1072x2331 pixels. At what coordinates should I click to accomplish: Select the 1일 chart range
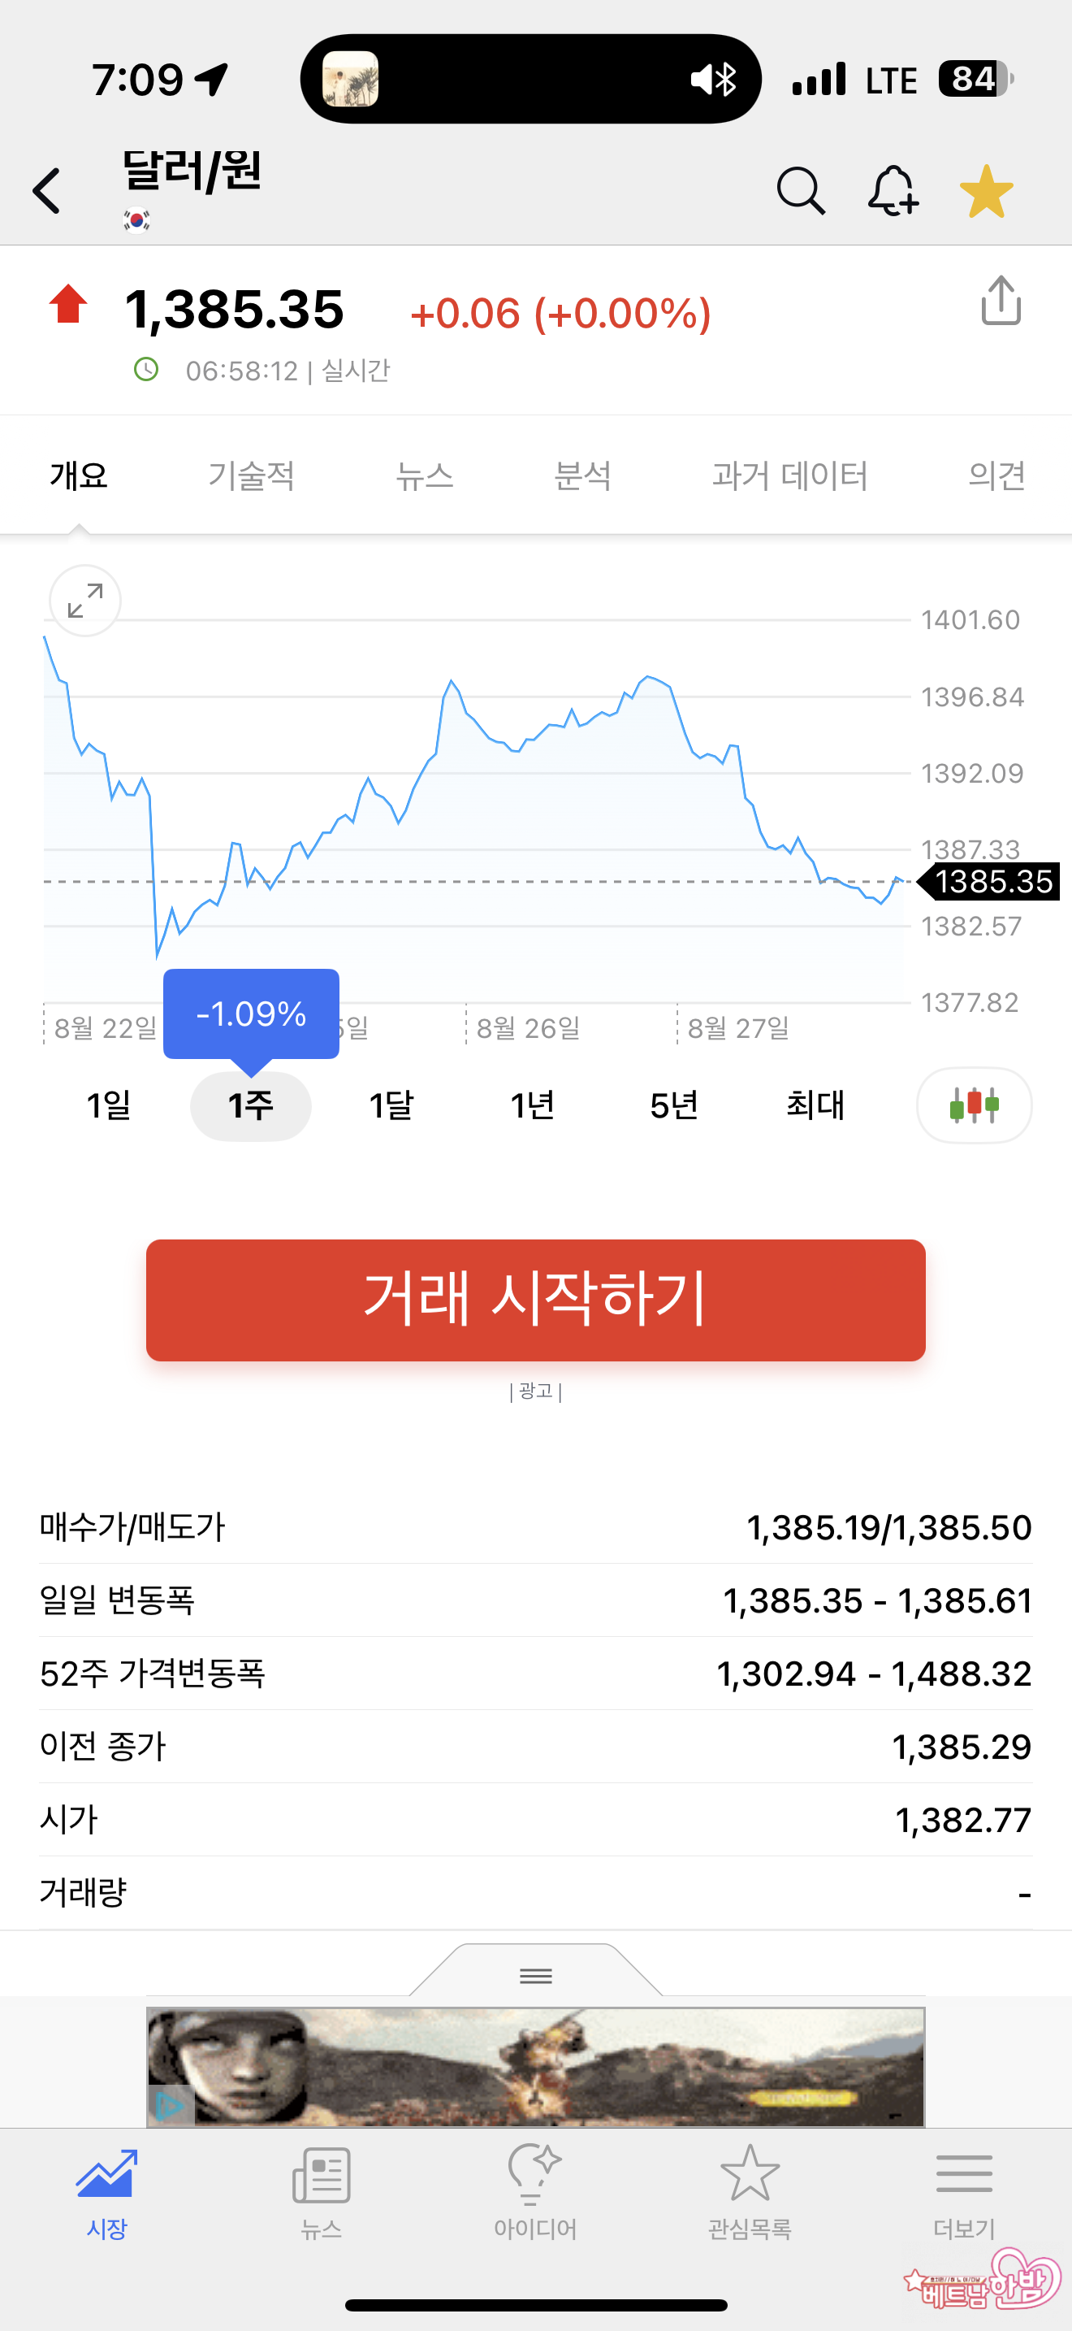pyautogui.click(x=110, y=1105)
